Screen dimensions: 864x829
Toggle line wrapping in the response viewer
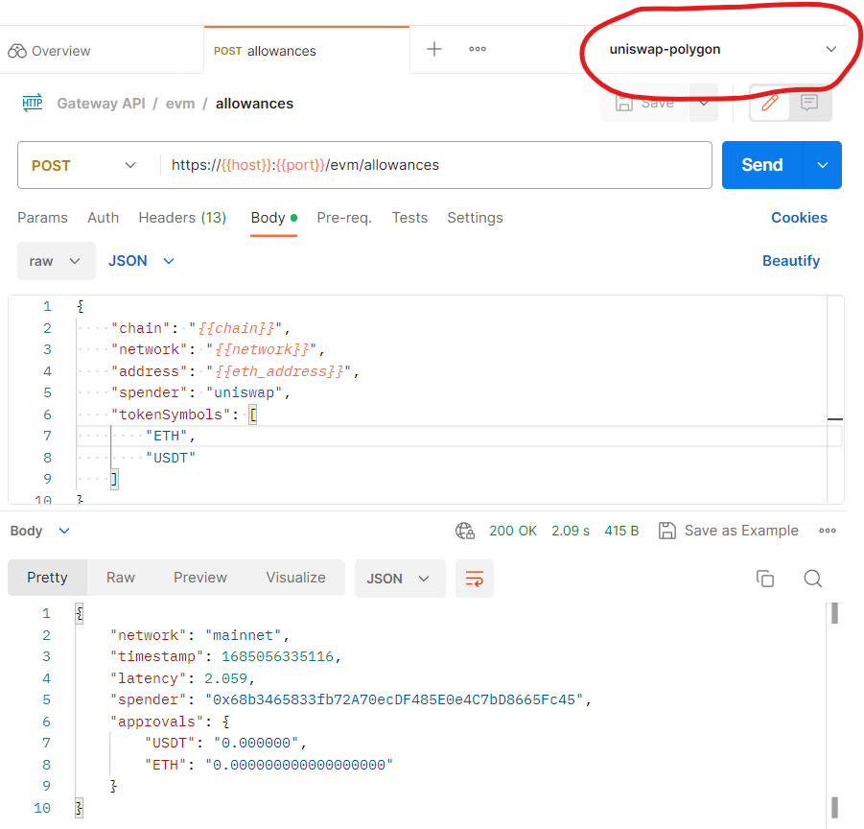tap(475, 578)
